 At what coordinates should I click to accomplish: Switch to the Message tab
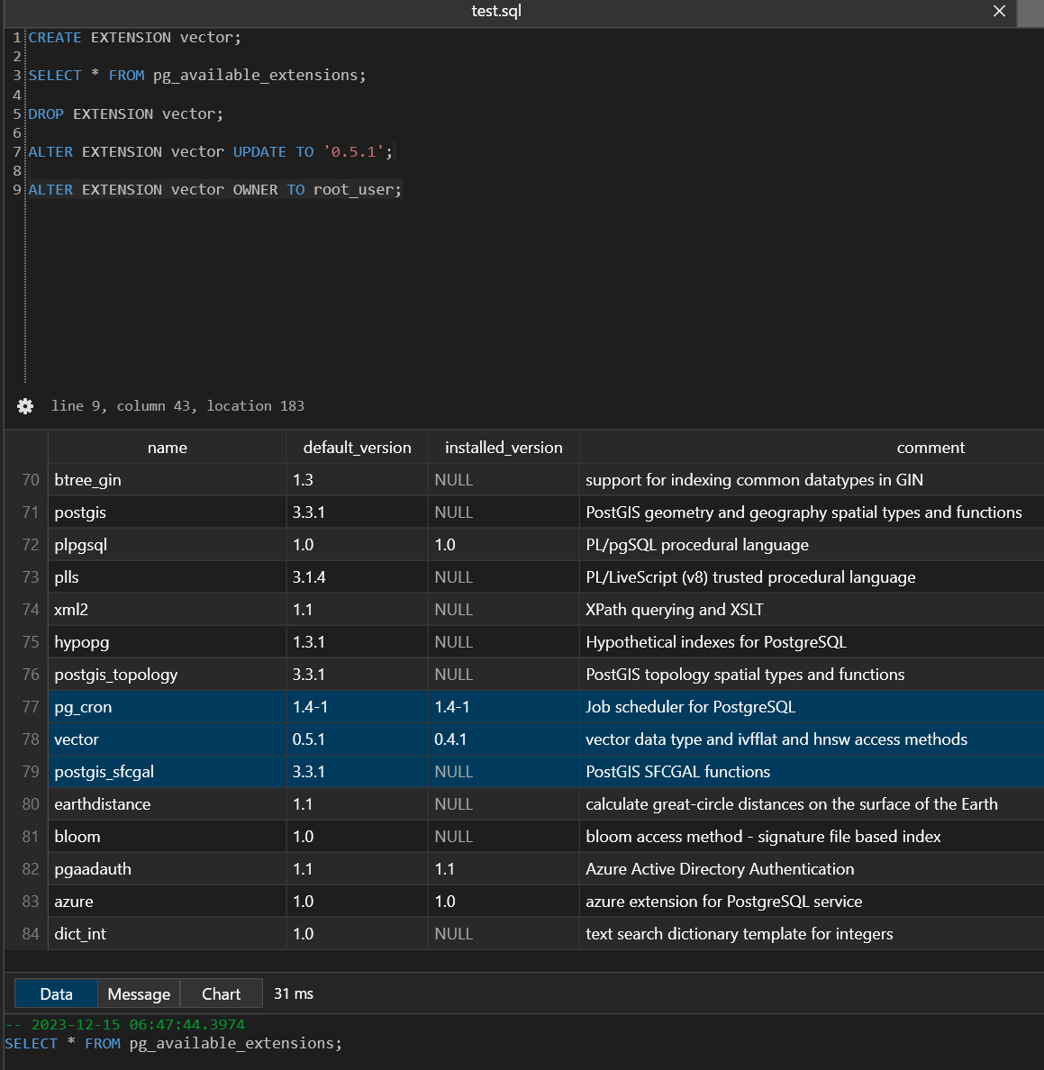[x=139, y=993]
